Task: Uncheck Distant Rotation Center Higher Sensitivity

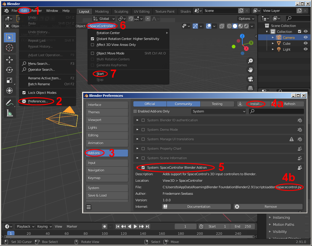Action: [x=92, y=39]
